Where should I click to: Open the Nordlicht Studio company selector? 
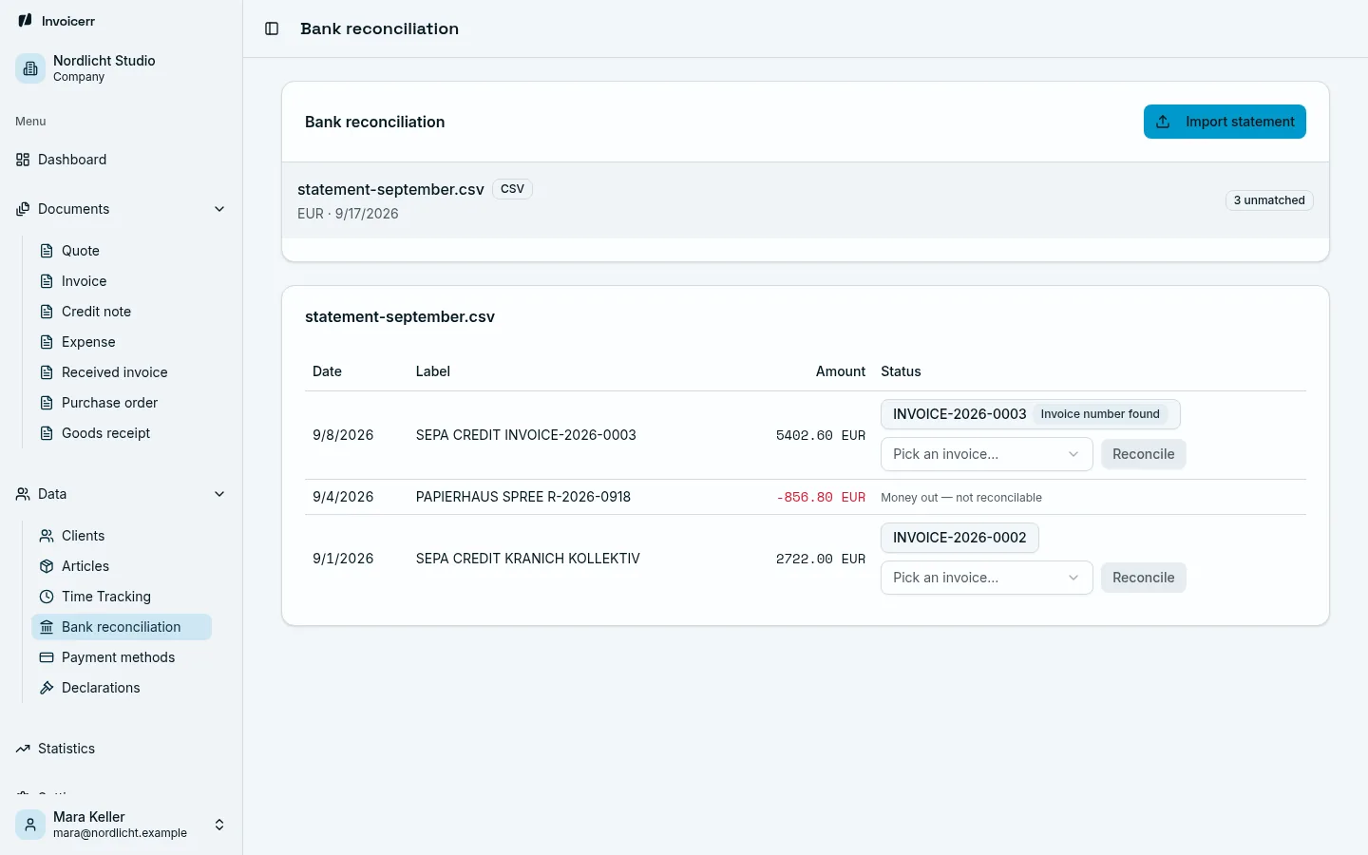(x=122, y=68)
